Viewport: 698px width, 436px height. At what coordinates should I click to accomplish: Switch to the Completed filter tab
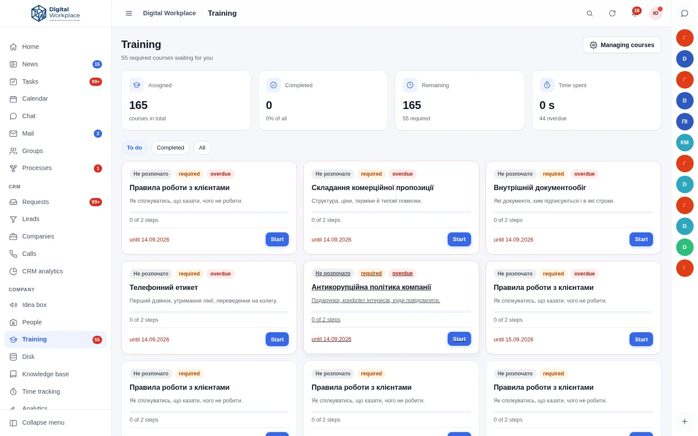pos(170,148)
